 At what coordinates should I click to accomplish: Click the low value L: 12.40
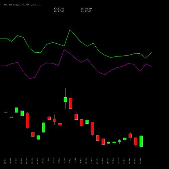click(86, 11)
